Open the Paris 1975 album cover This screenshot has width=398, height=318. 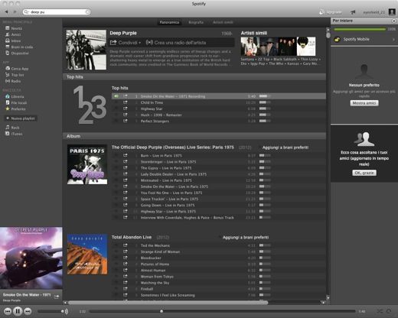(87, 164)
